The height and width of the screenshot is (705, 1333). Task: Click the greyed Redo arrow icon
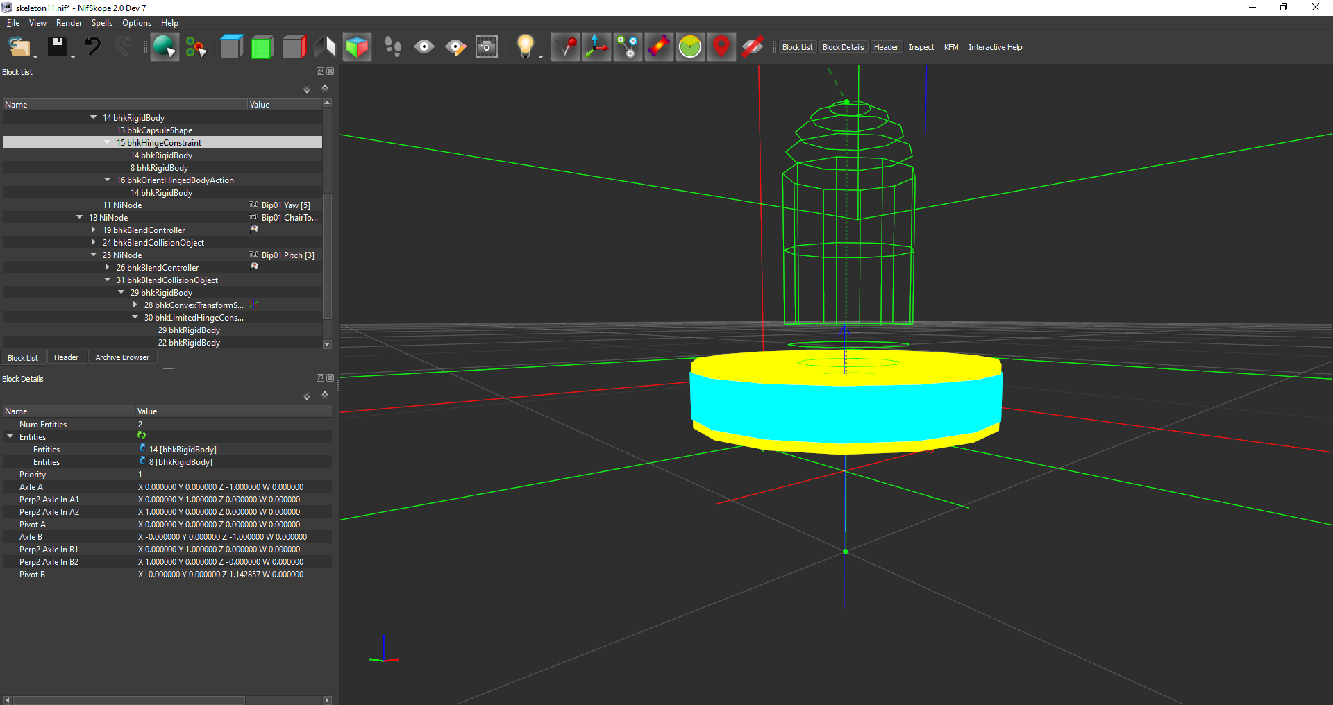(123, 47)
